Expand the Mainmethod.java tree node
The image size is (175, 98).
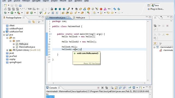14,47
